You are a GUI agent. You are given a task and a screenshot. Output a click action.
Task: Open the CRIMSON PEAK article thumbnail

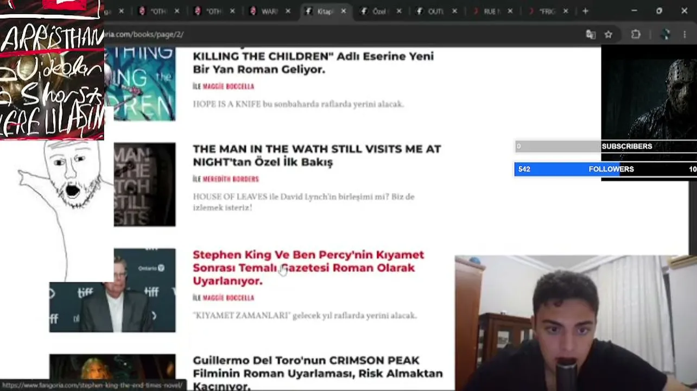pyautogui.click(x=112, y=367)
